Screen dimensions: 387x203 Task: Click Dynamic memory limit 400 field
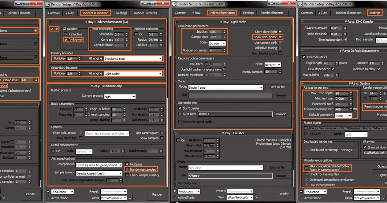(x=342, y=110)
